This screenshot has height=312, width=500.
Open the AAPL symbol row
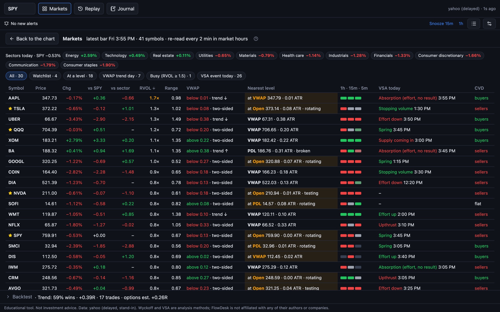(250, 98)
